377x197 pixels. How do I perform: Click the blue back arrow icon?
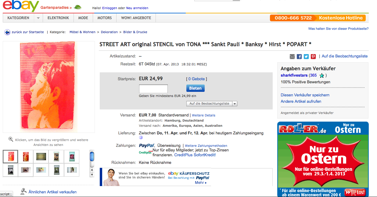point(7,32)
